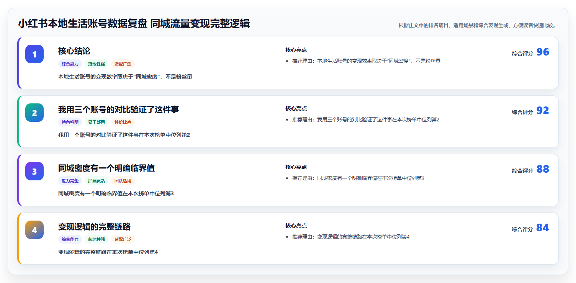Click 适配广泛 tag in 变现逻辑 card
This screenshot has height=283, width=576.
(123, 240)
